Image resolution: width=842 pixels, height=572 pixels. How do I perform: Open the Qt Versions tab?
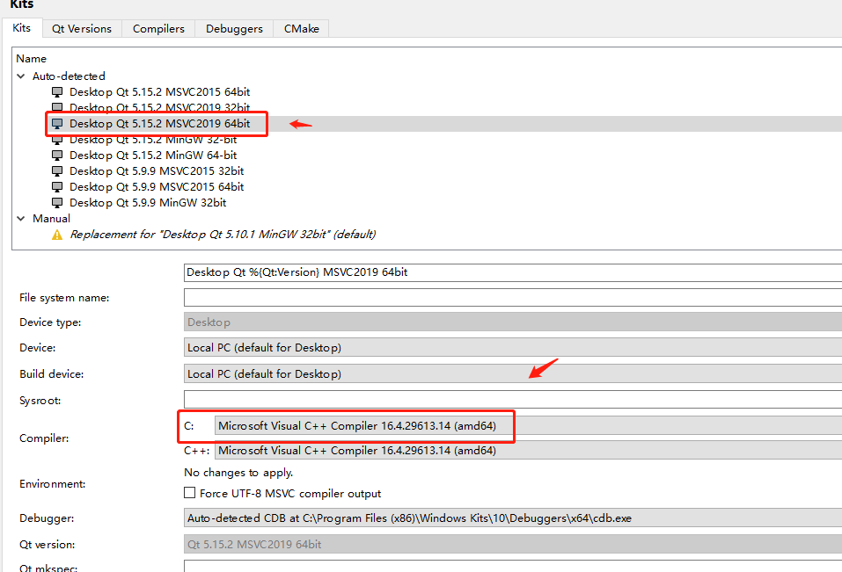tap(82, 29)
